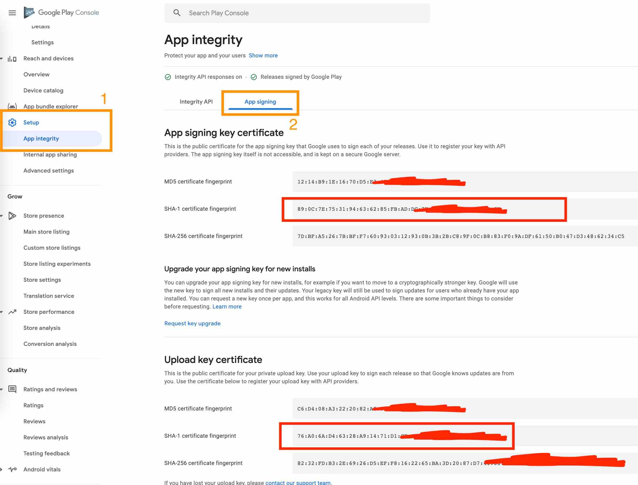Click the Android vitals pulse icon
Viewport: 638px width, 485px height.
coord(12,470)
